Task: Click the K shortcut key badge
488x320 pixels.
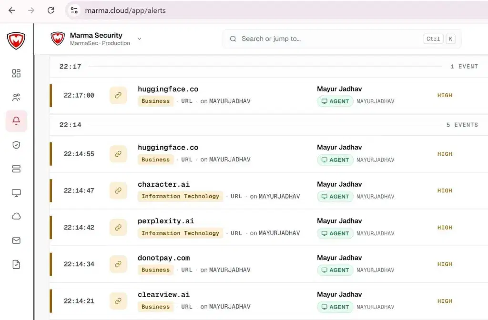Action: pos(450,39)
